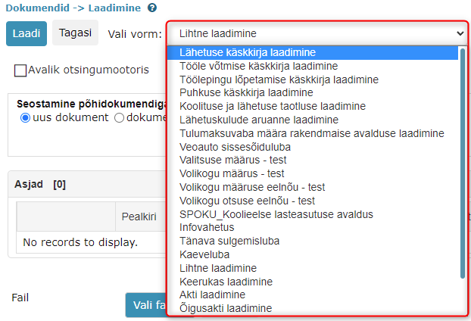Toggle the Avalik otsingumootoris checkbox

click(21, 70)
